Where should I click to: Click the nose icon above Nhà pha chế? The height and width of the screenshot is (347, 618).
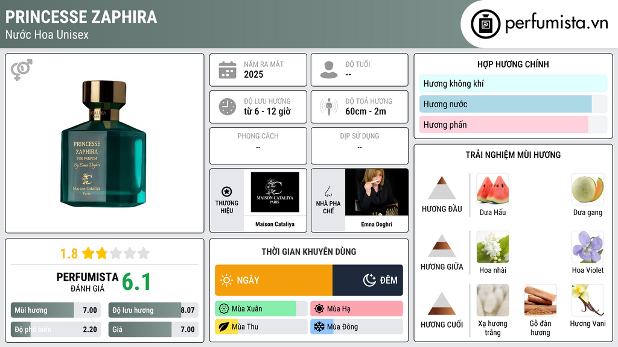(x=328, y=192)
